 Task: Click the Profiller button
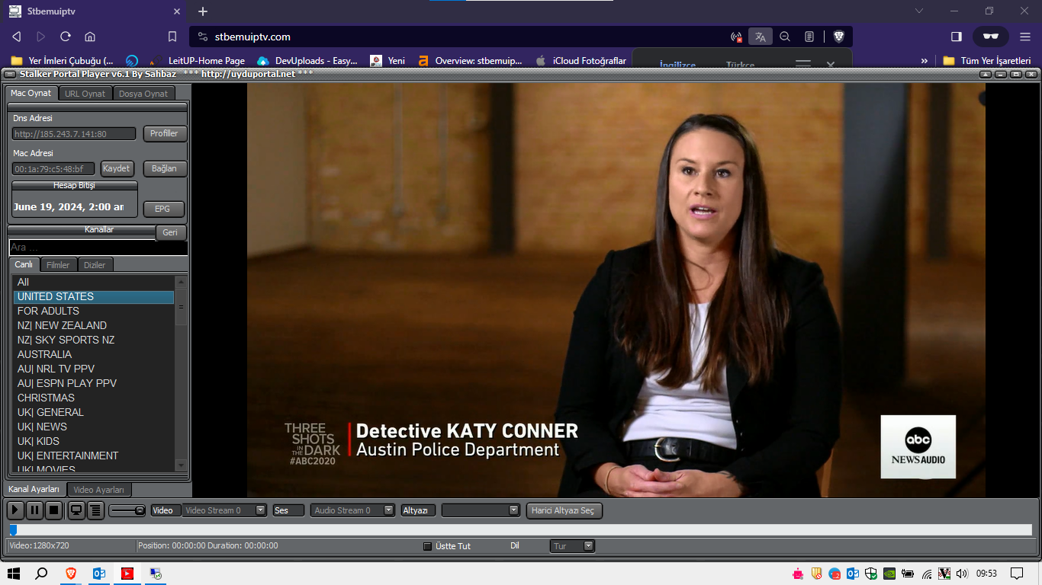pos(164,133)
